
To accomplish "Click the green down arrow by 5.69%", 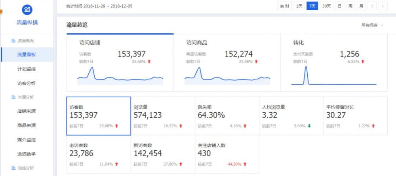I will (x=309, y=126).
